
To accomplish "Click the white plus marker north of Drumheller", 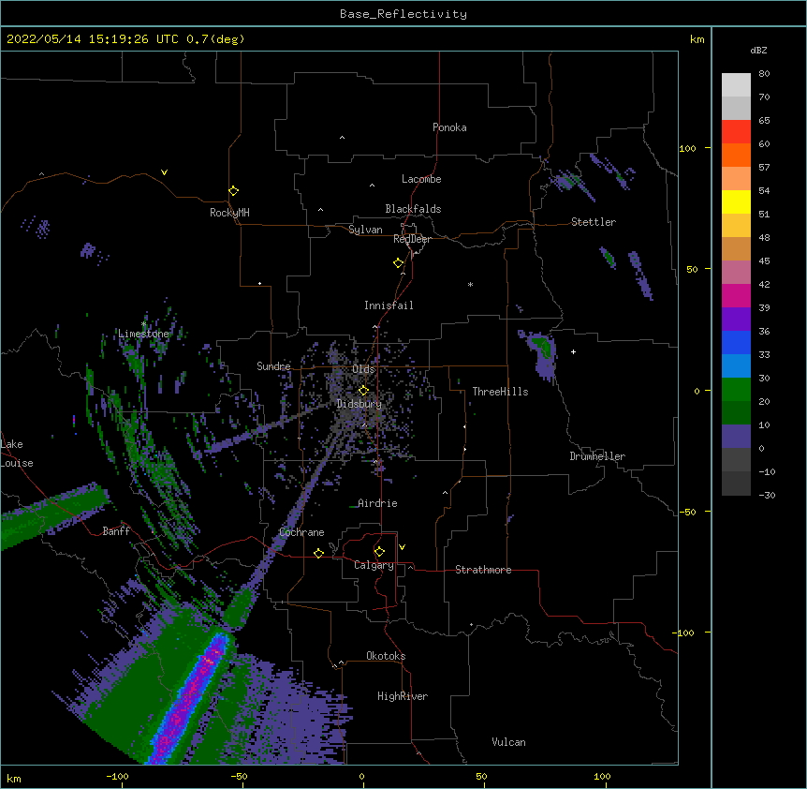I will (573, 351).
